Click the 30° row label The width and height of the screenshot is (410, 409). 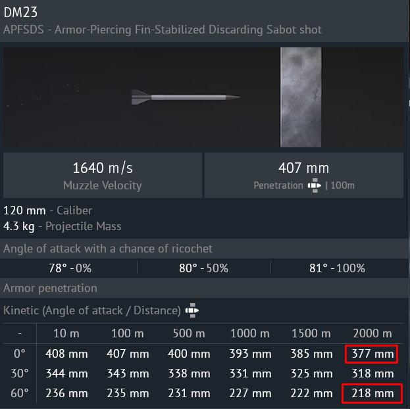(x=19, y=373)
